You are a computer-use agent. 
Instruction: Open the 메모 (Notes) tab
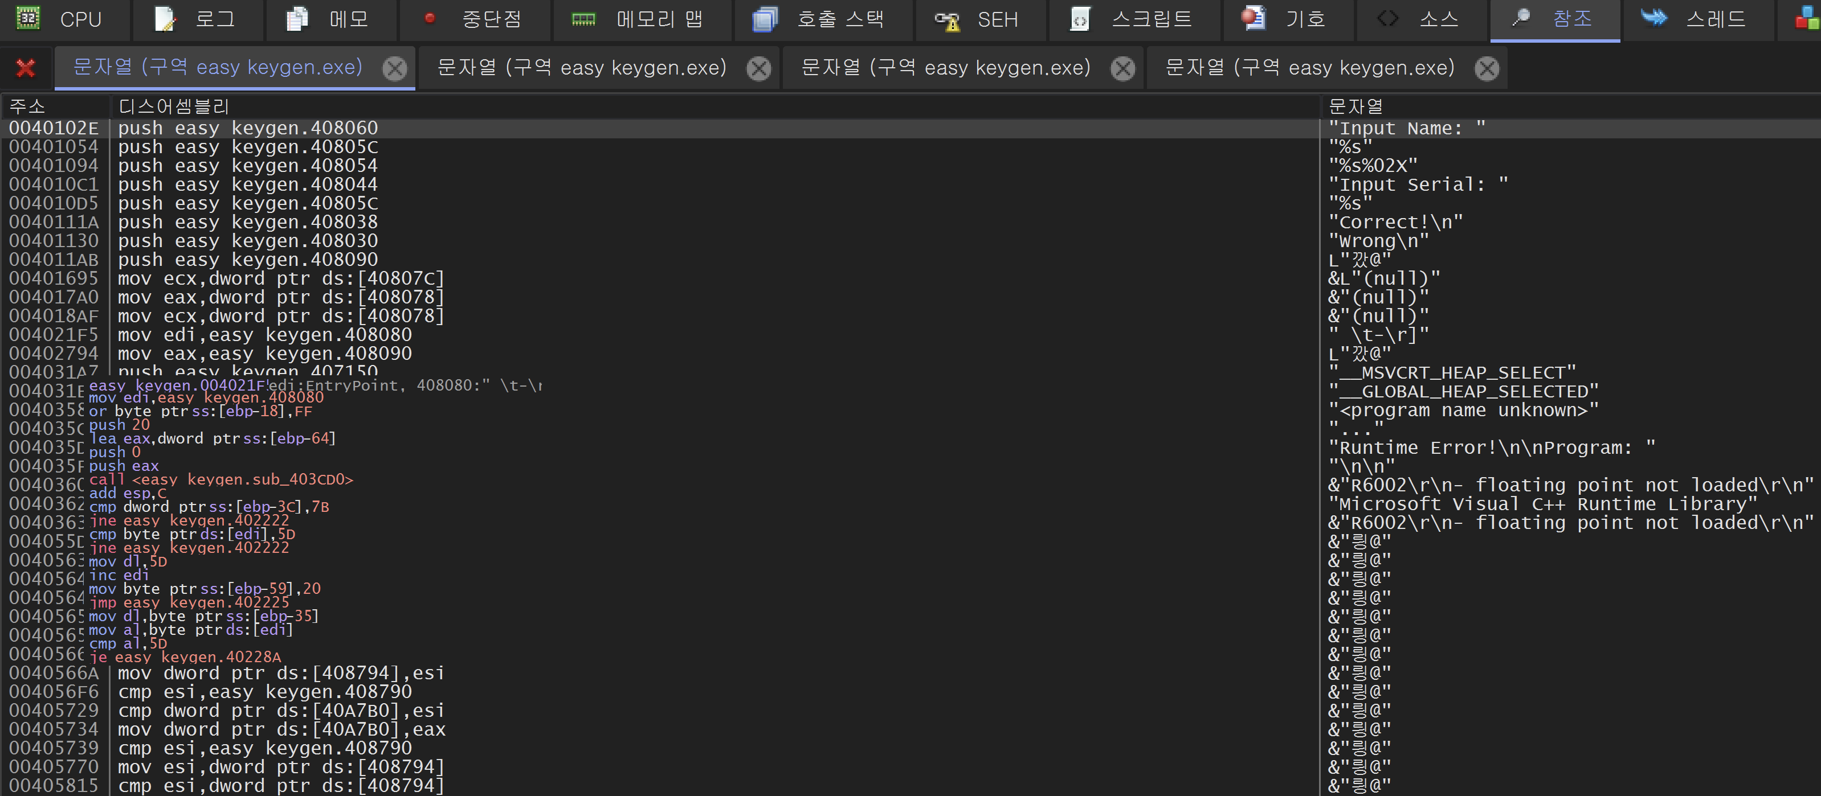pos(329,19)
